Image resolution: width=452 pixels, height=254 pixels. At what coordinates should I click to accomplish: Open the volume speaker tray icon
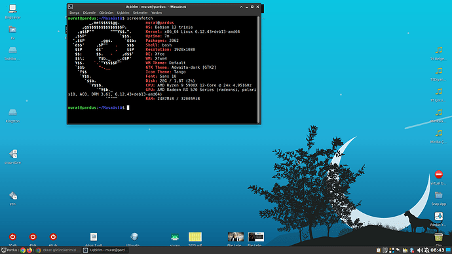point(420,250)
